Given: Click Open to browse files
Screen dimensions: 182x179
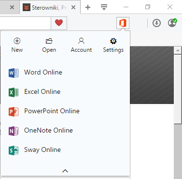Looking at the screenshot, I should coord(49,45).
